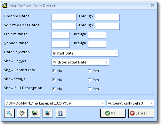
Task: Open the Show Comps dropdown
Action: click(80, 62)
